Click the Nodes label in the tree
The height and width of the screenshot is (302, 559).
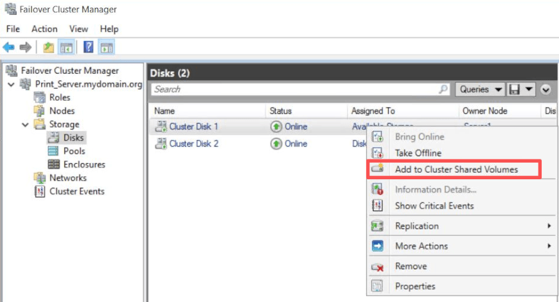pyautogui.click(x=62, y=111)
